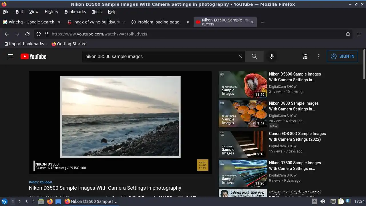Click the video player to pause
The height and width of the screenshot is (206, 366).
pyautogui.click(x=120, y=122)
